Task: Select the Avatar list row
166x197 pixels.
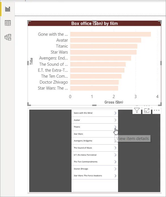Action: click(x=95, y=120)
